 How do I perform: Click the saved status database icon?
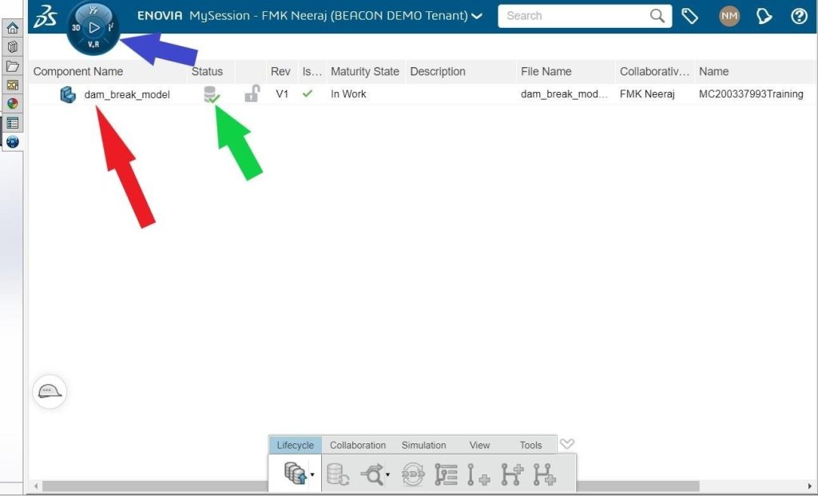(x=211, y=94)
